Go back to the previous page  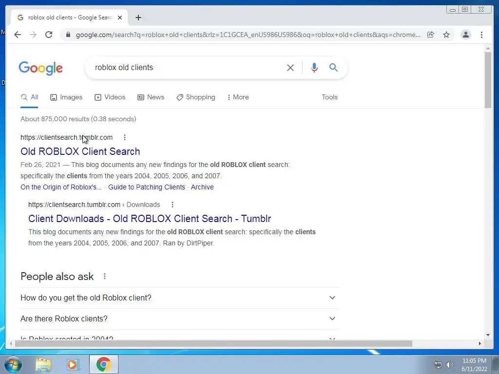point(18,35)
